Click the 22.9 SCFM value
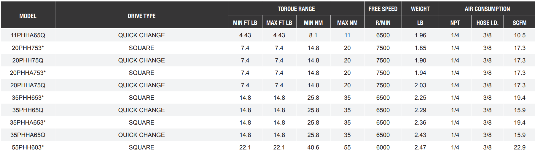This screenshot has width=535, height=153. pos(520,147)
